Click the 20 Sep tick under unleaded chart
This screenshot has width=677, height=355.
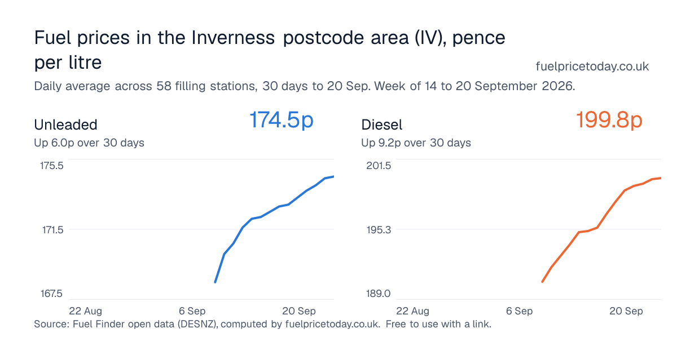(x=299, y=311)
